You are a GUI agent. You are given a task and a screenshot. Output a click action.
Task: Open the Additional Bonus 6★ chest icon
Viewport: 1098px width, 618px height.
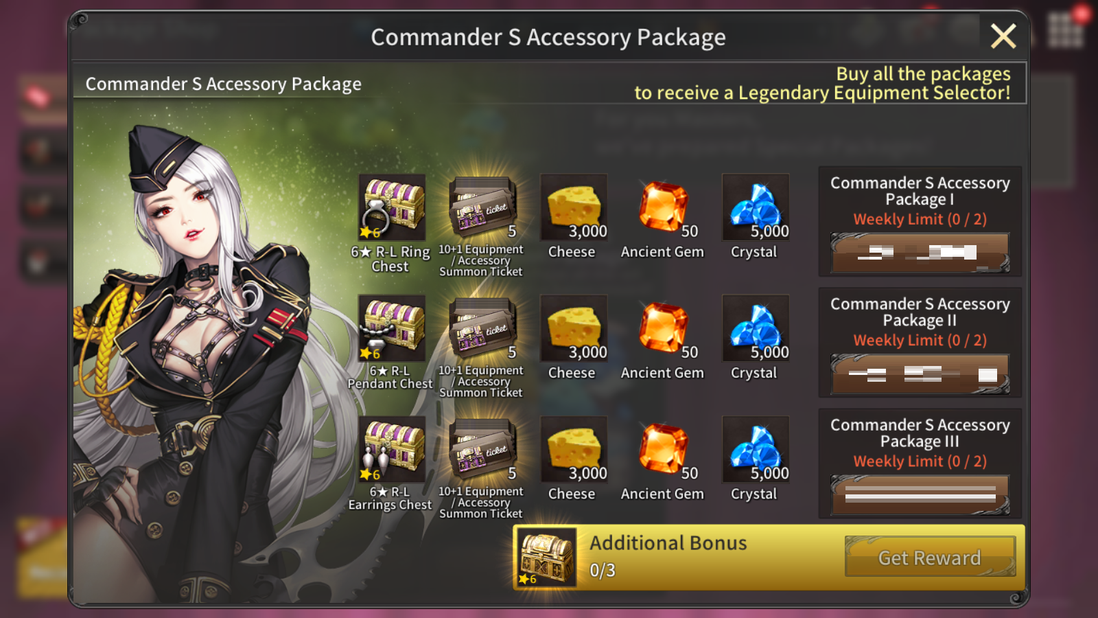(546, 558)
